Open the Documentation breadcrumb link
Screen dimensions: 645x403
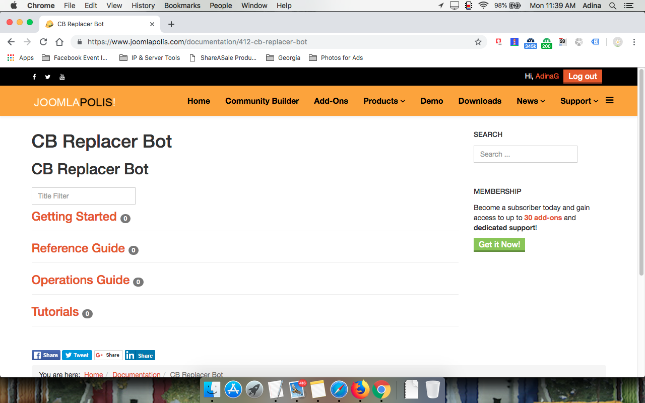[137, 375]
